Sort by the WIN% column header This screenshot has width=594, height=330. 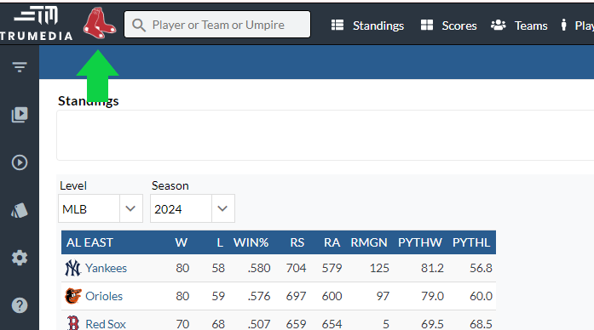pyautogui.click(x=251, y=242)
